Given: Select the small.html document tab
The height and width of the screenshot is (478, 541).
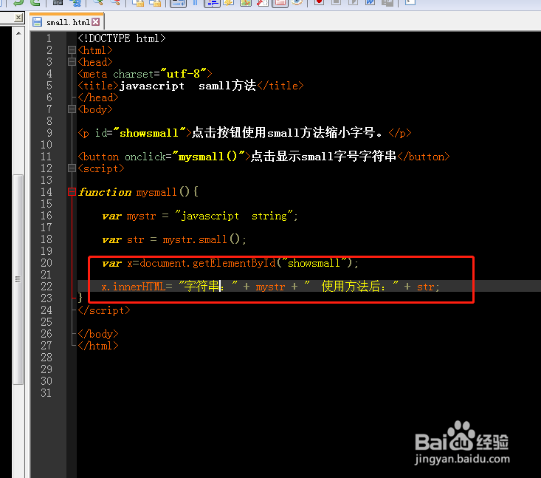Looking at the screenshot, I should [x=67, y=22].
